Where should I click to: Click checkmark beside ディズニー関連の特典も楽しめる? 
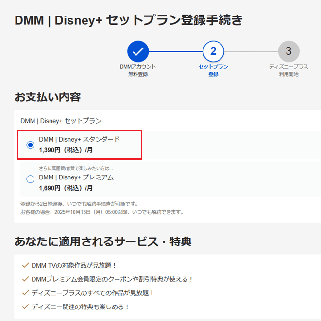tap(26, 306)
